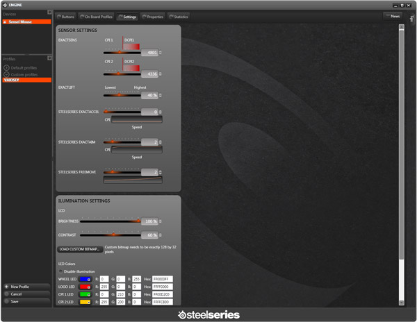Step the ExactLift percent spinner

tap(161, 95)
